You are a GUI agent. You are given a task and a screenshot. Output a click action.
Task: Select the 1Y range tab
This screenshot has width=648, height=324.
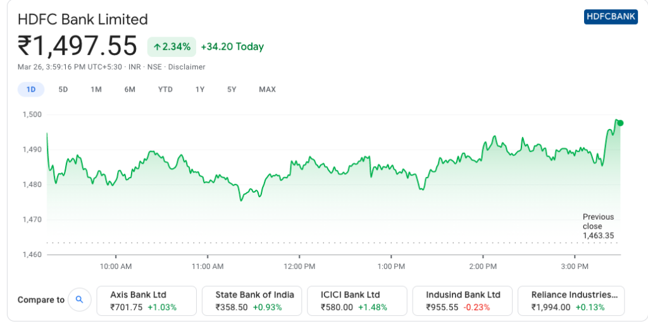pyautogui.click(x=200, y=90)
